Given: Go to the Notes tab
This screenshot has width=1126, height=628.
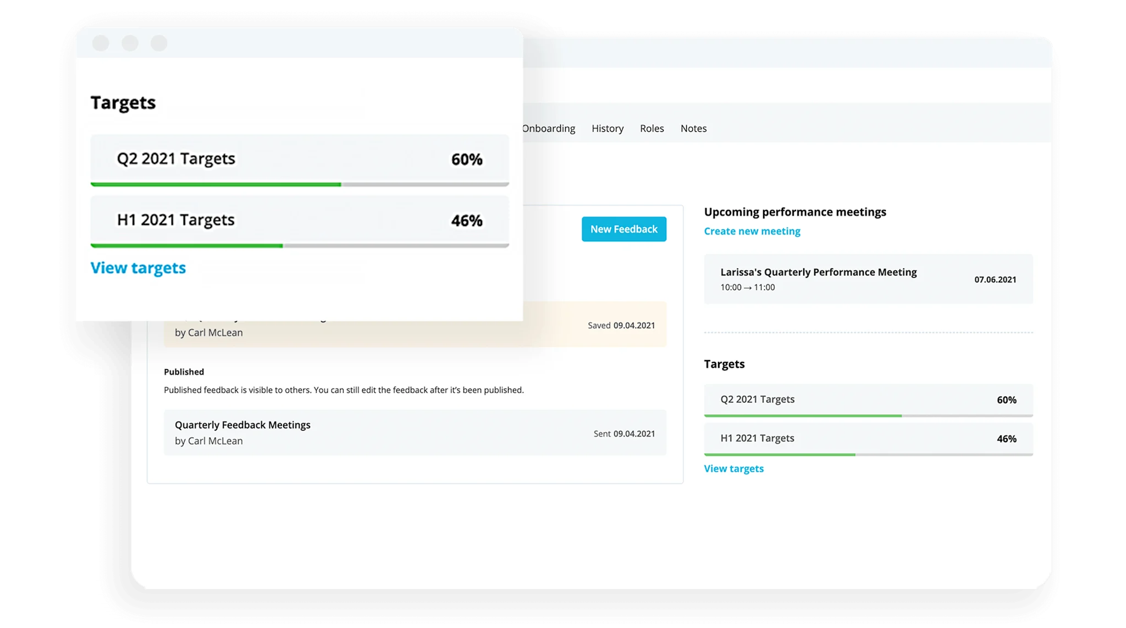Looking at the screenshot, I should click(693, 128).
